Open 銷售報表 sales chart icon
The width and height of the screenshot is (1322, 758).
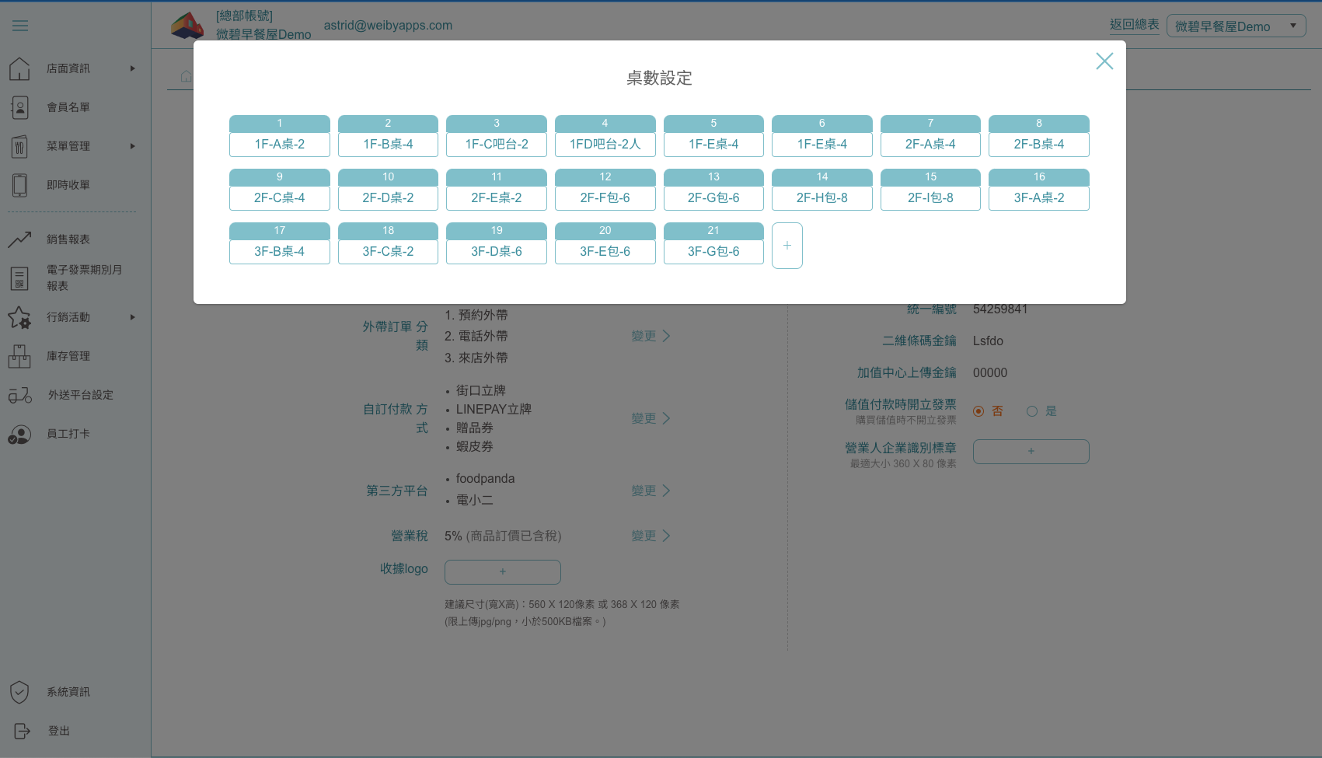click(19, 239)
